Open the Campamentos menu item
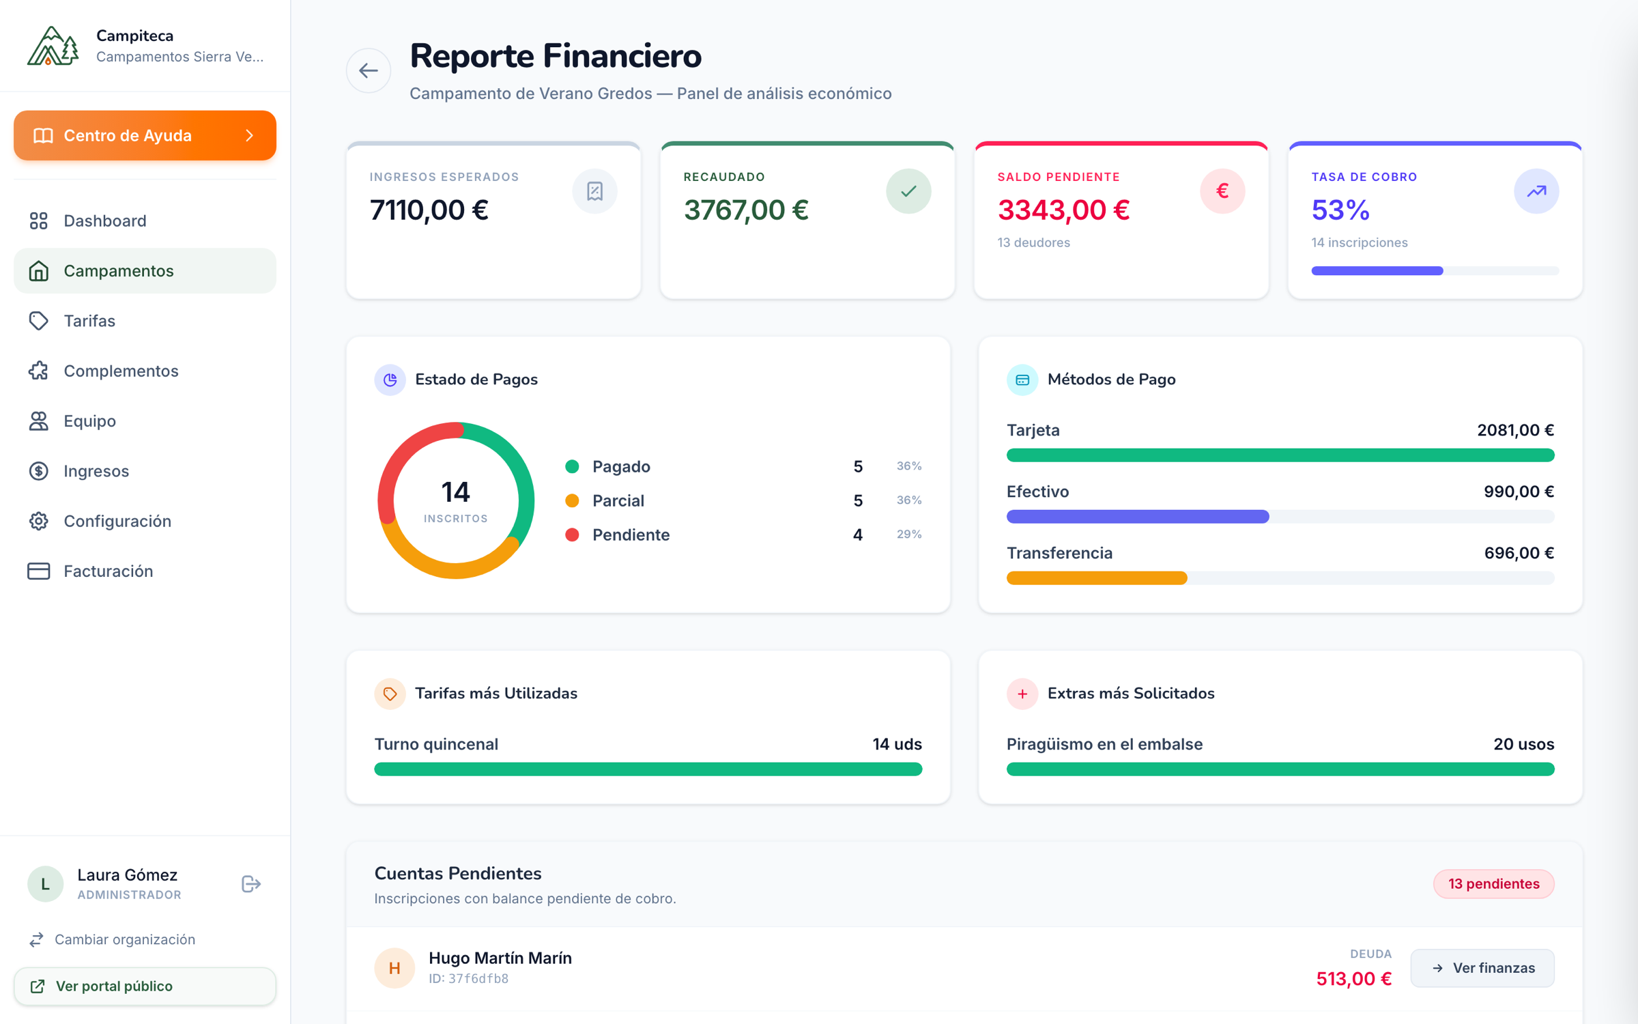The height and width of the screenshot is (1024, 1638). (145, 271)
